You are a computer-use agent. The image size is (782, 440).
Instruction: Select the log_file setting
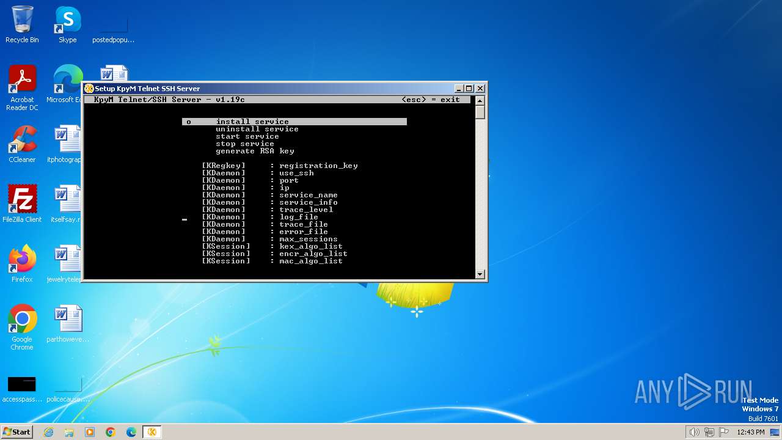point(260,217)
